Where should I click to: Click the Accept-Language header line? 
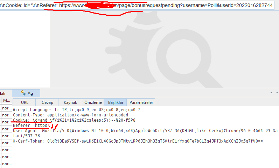tap(77, 110)
